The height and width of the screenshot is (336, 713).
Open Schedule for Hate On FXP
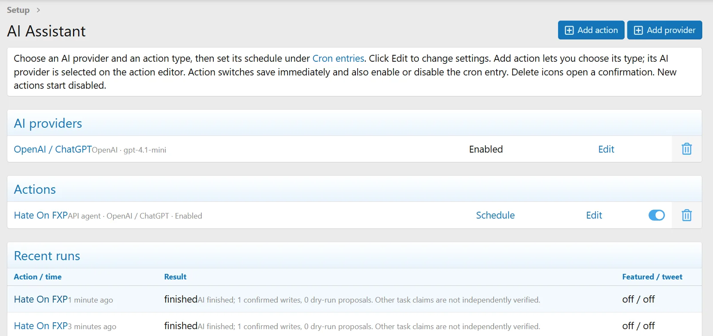(x=495, y=215)
